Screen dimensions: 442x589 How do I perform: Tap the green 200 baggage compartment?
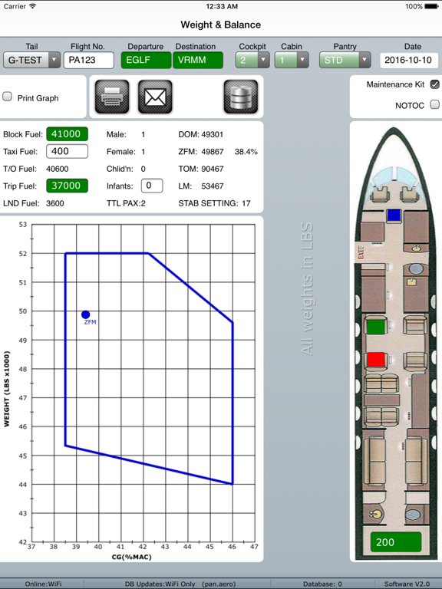point(396,542)
